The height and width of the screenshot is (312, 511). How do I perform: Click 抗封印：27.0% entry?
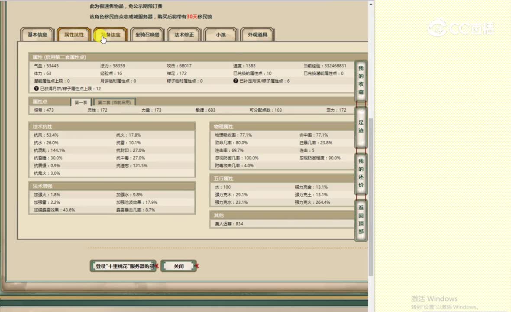[x=130, y=150]
